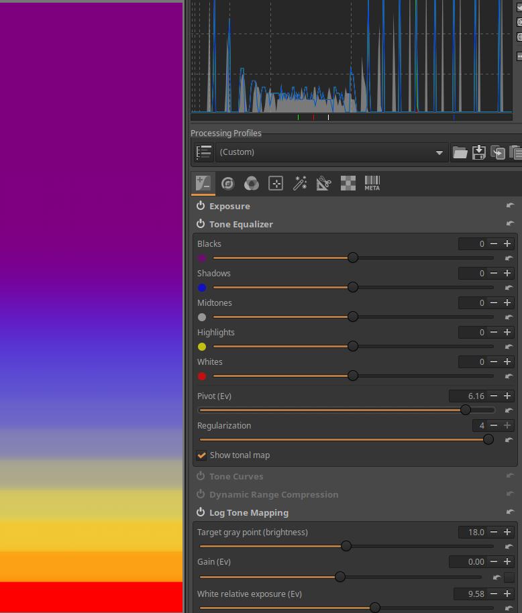Image resolution: width=522 pixels, height=613 pixels.
Task: Open the Raw tab checkerboard icon
Action: [348, 183]
